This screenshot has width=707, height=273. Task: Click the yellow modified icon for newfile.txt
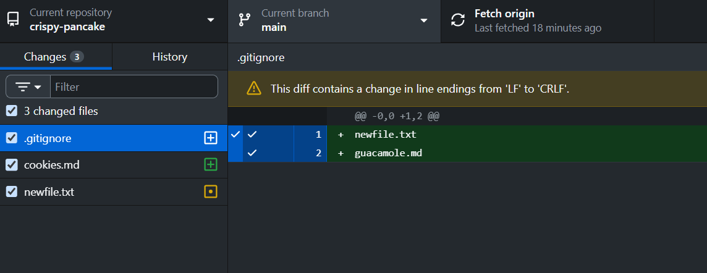click(x=211, y=192)
